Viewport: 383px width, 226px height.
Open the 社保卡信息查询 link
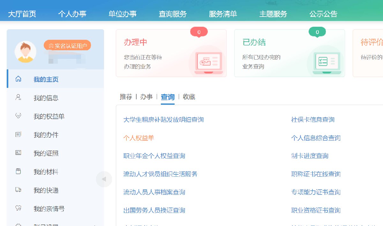click(x=313, y=120)
